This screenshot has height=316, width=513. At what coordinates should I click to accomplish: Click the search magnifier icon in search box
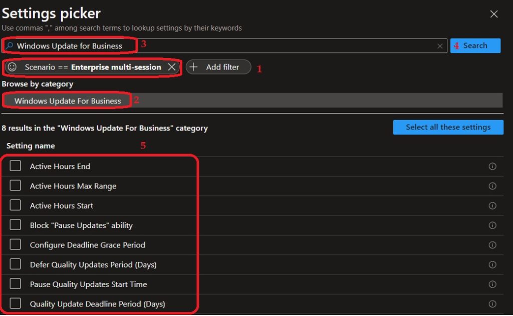10,45
